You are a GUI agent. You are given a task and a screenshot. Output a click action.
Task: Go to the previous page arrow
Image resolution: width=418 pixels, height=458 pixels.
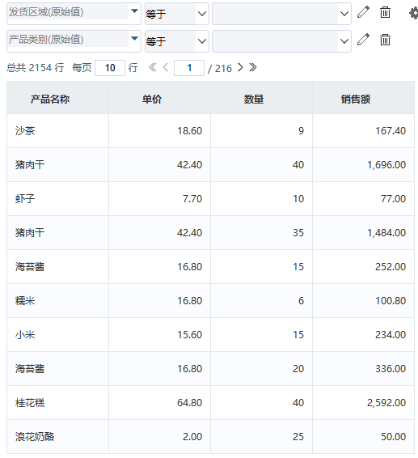[x=166, y=68]
